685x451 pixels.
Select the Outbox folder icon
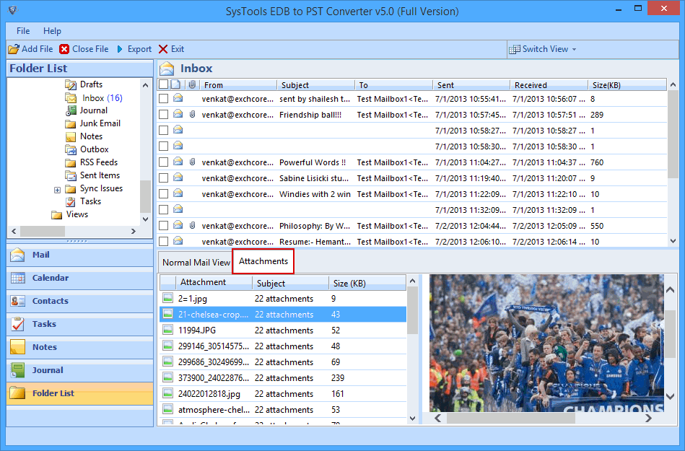pos(70,149)
